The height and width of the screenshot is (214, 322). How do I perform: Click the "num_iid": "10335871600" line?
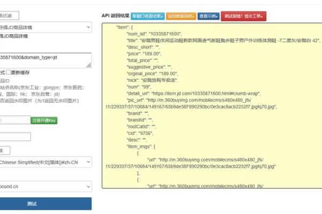tap(154, 34)
